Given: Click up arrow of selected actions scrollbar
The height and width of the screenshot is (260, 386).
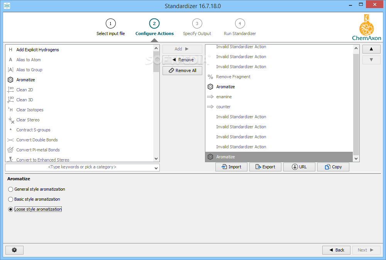Looking at the screenshot, I should pyautogui.click(x=356, y=48).
